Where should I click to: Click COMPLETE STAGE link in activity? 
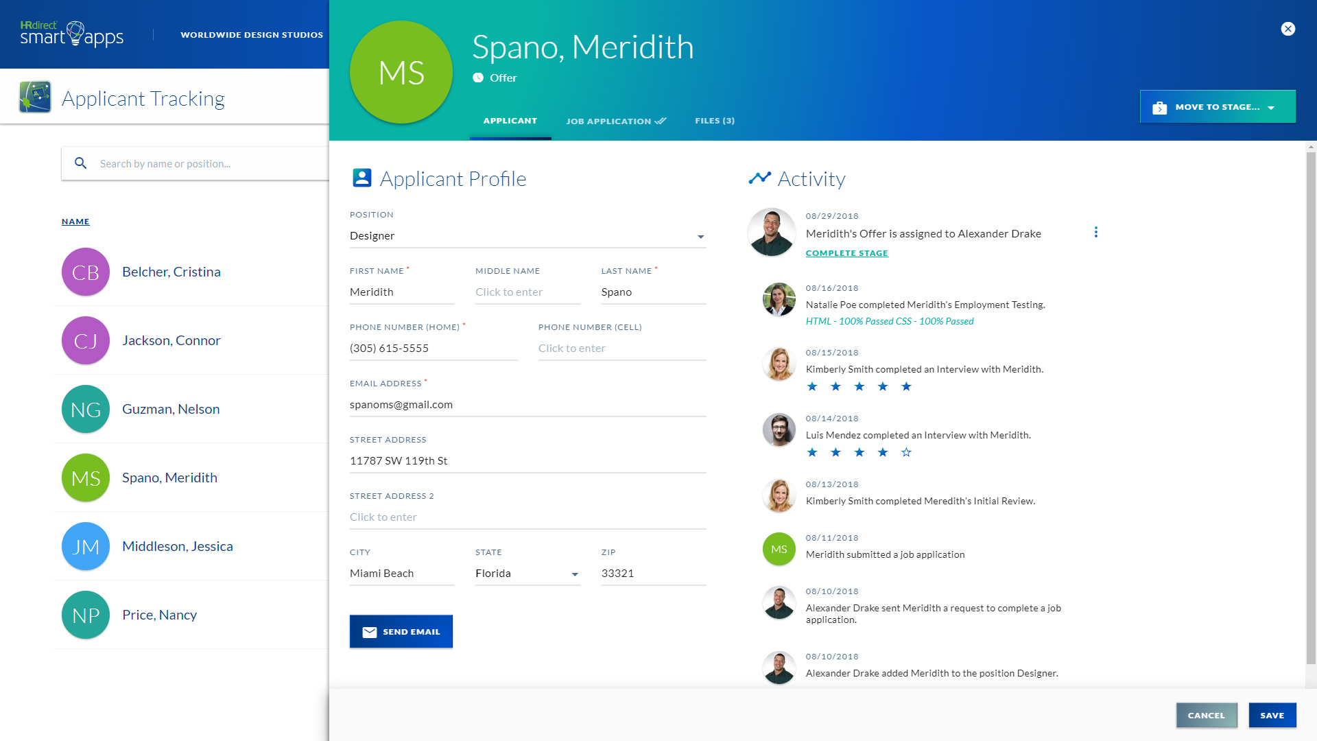pyautogui.click(x=846, y=252)
